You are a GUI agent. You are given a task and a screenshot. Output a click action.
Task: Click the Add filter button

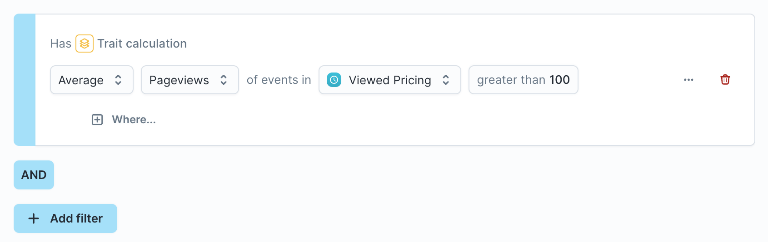(x=65, y=218)
